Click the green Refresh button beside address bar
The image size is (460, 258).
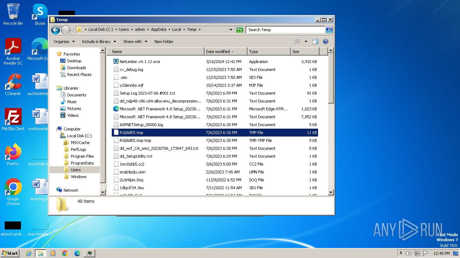coord(240,30)
